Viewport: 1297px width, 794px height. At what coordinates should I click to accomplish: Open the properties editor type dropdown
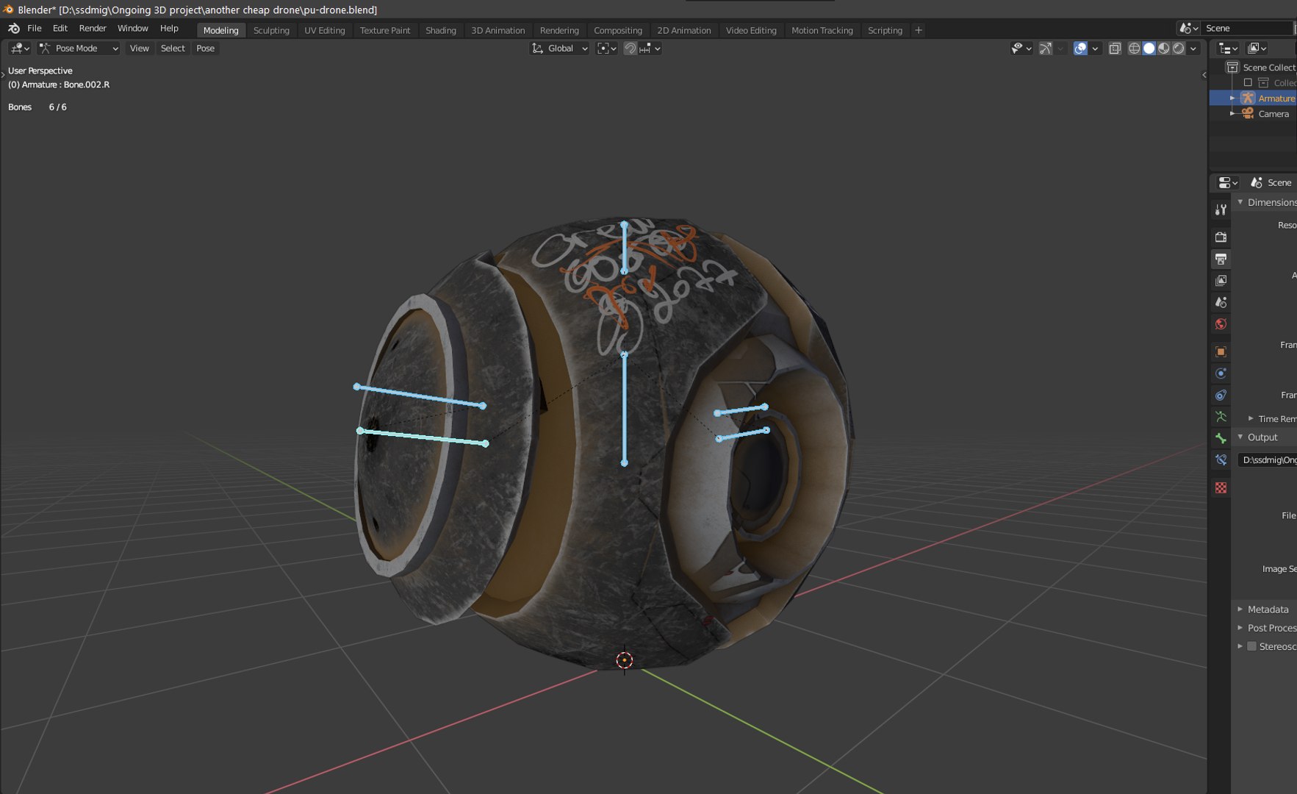tap(1228, 182)
